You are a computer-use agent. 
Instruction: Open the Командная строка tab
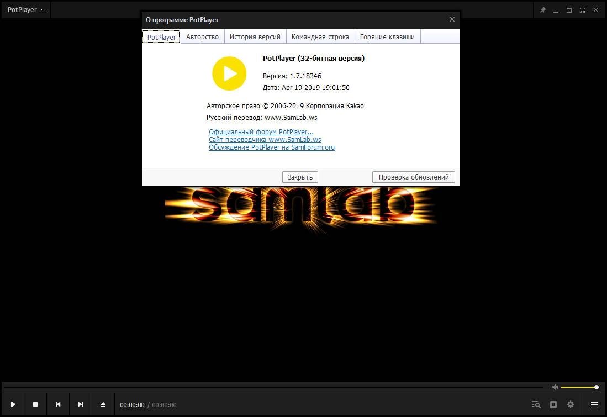320,37
